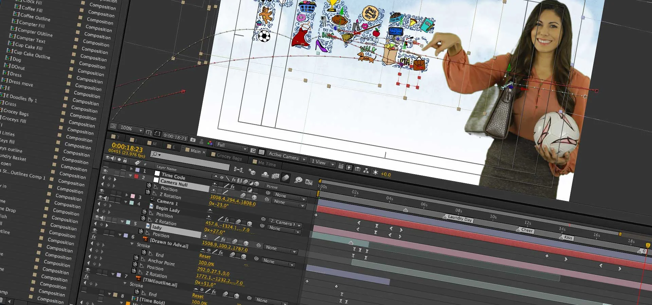Open the 100% magnification dropdown
Viewport: 652px width, 305px height.
click(131, 129)
